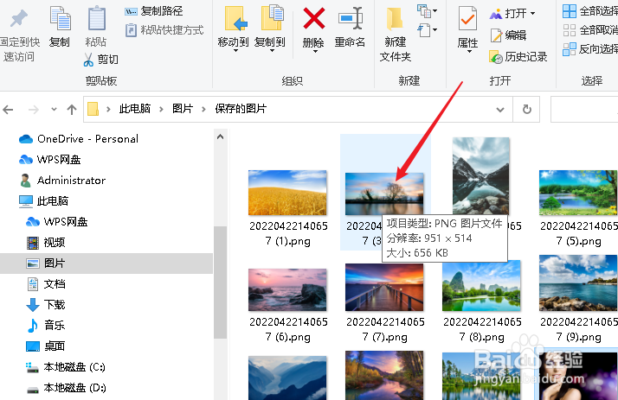Image resolution: width=618 pixels, height=400 pixels.
Task: Open the 视频 folder in the sidebar
Action: pos(46,243)
